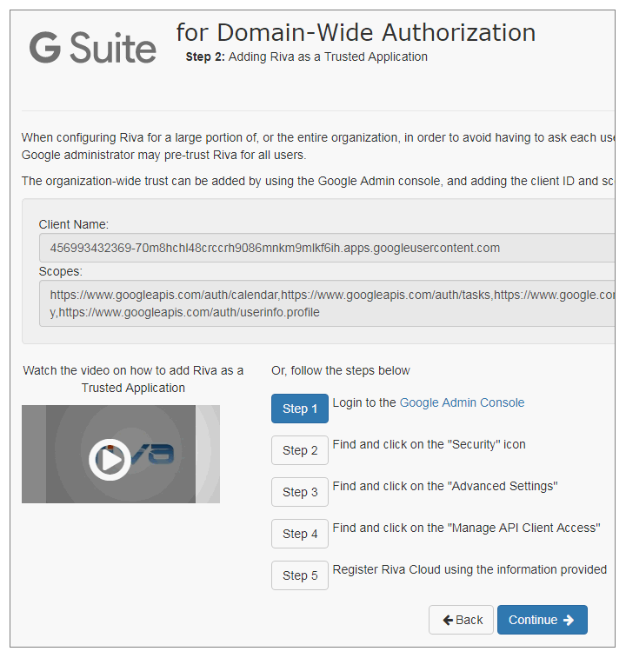The image size is (626, 658).
Task: Click the G Suite logo
Action: pyautogui.click(x=93, y=48)
